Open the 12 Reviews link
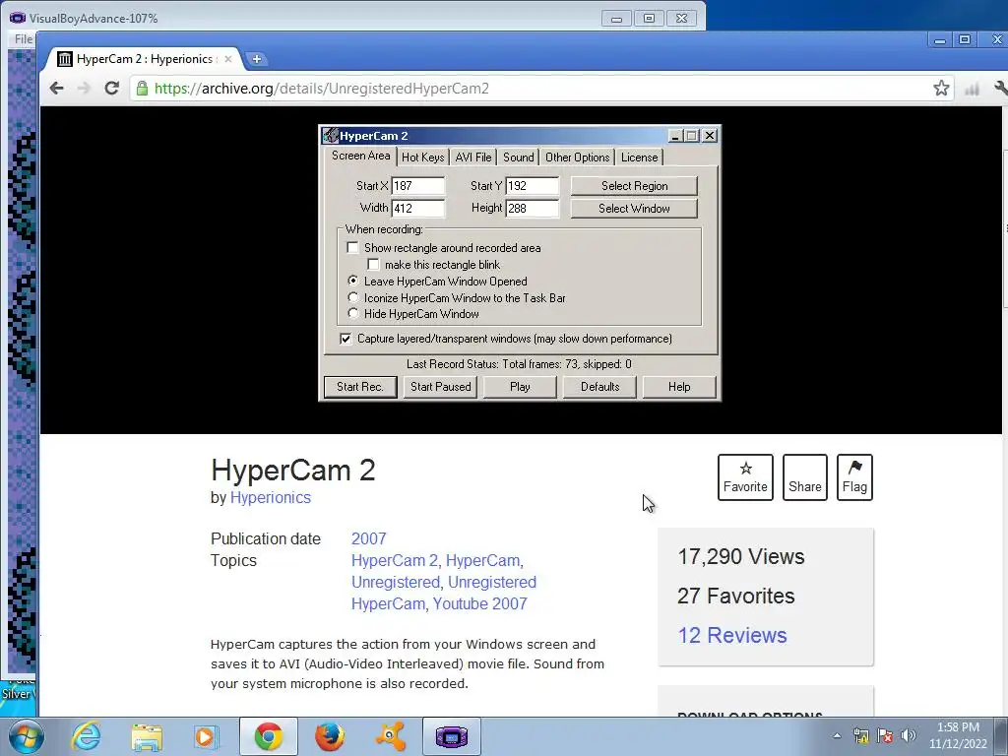 click(732, 635)
